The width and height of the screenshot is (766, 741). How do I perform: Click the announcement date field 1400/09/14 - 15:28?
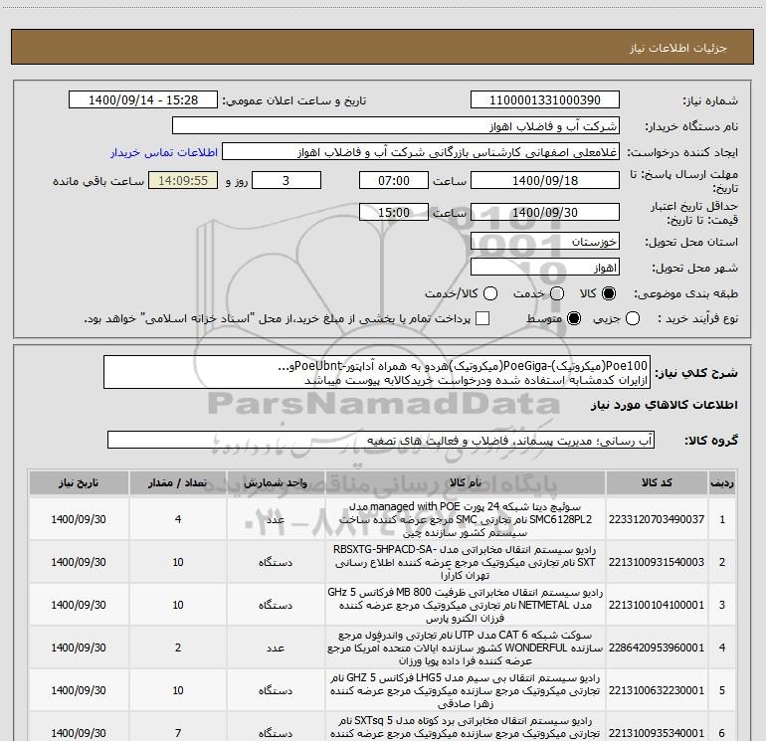pos(143,100)
